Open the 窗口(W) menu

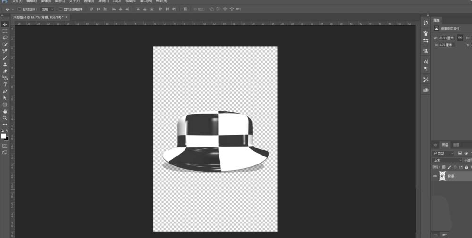146,1
